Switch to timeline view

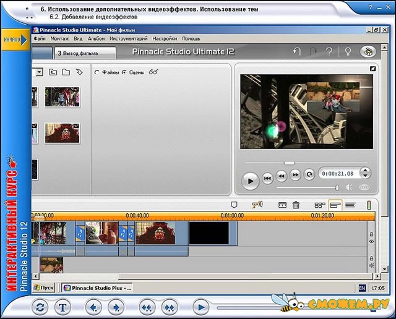click(x=335, y=205)
